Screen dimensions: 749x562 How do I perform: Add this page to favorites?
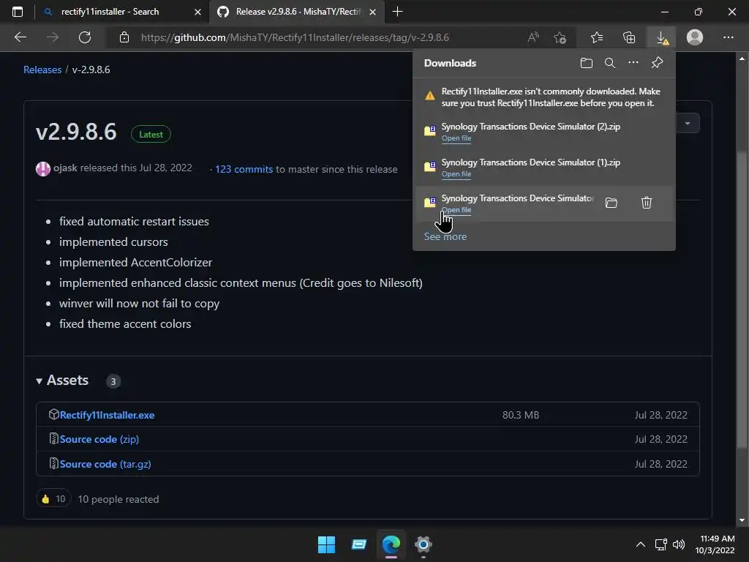pyautogui.click(x=560, y=37)
